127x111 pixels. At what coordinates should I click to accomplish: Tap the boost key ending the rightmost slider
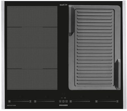point(117,101)
